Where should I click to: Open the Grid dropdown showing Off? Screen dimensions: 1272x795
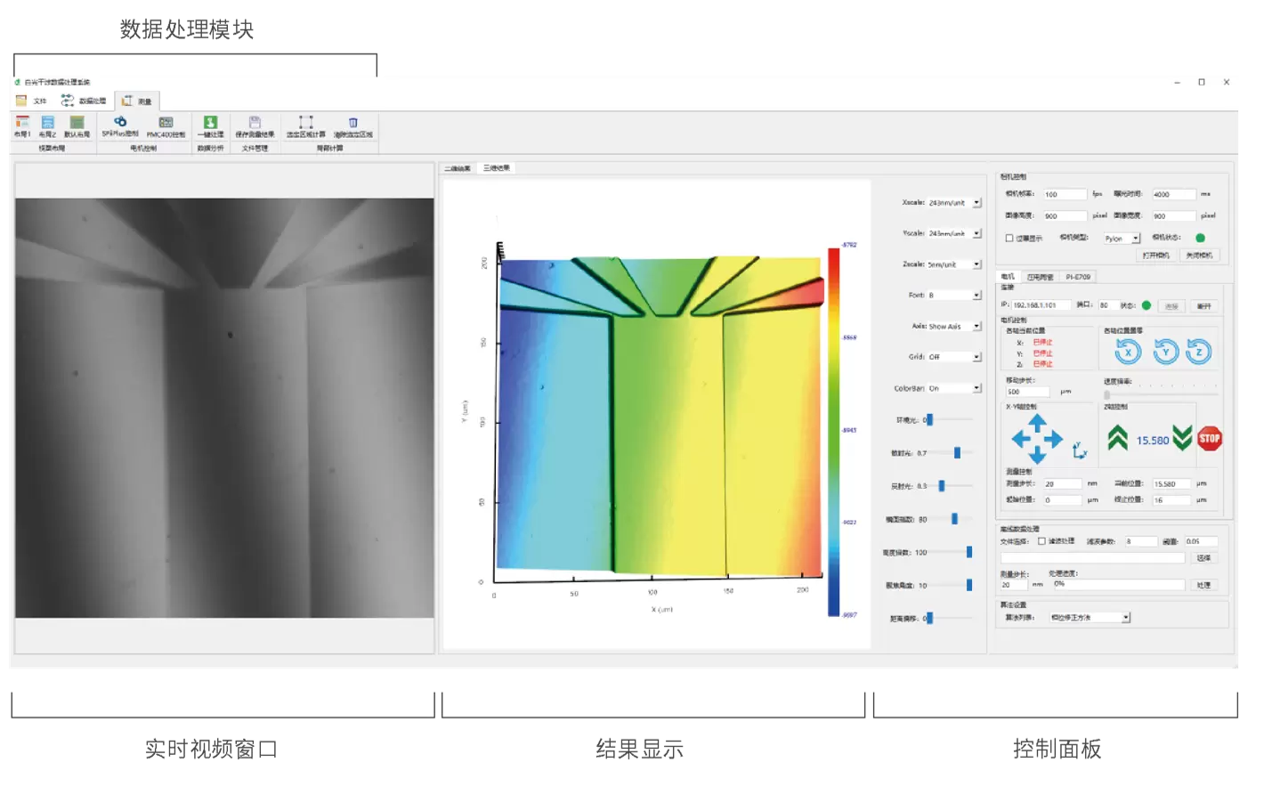[976, 357]
